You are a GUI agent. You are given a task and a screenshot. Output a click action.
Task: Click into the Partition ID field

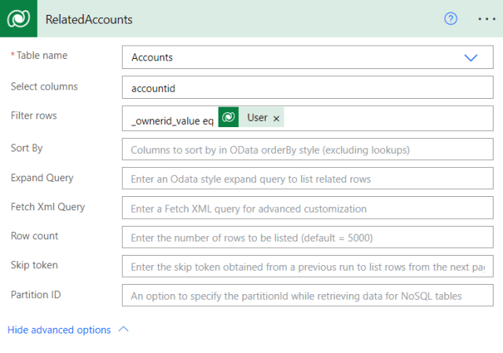(x=307, y=296)
